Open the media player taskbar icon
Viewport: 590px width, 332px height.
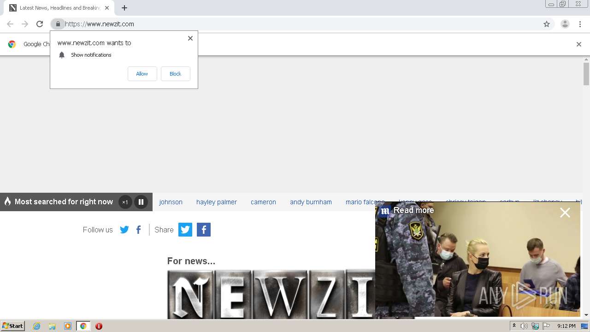tap(68, 326)
